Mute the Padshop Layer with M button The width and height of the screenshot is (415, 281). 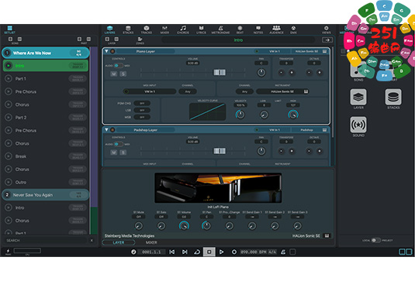pos(114,152)
